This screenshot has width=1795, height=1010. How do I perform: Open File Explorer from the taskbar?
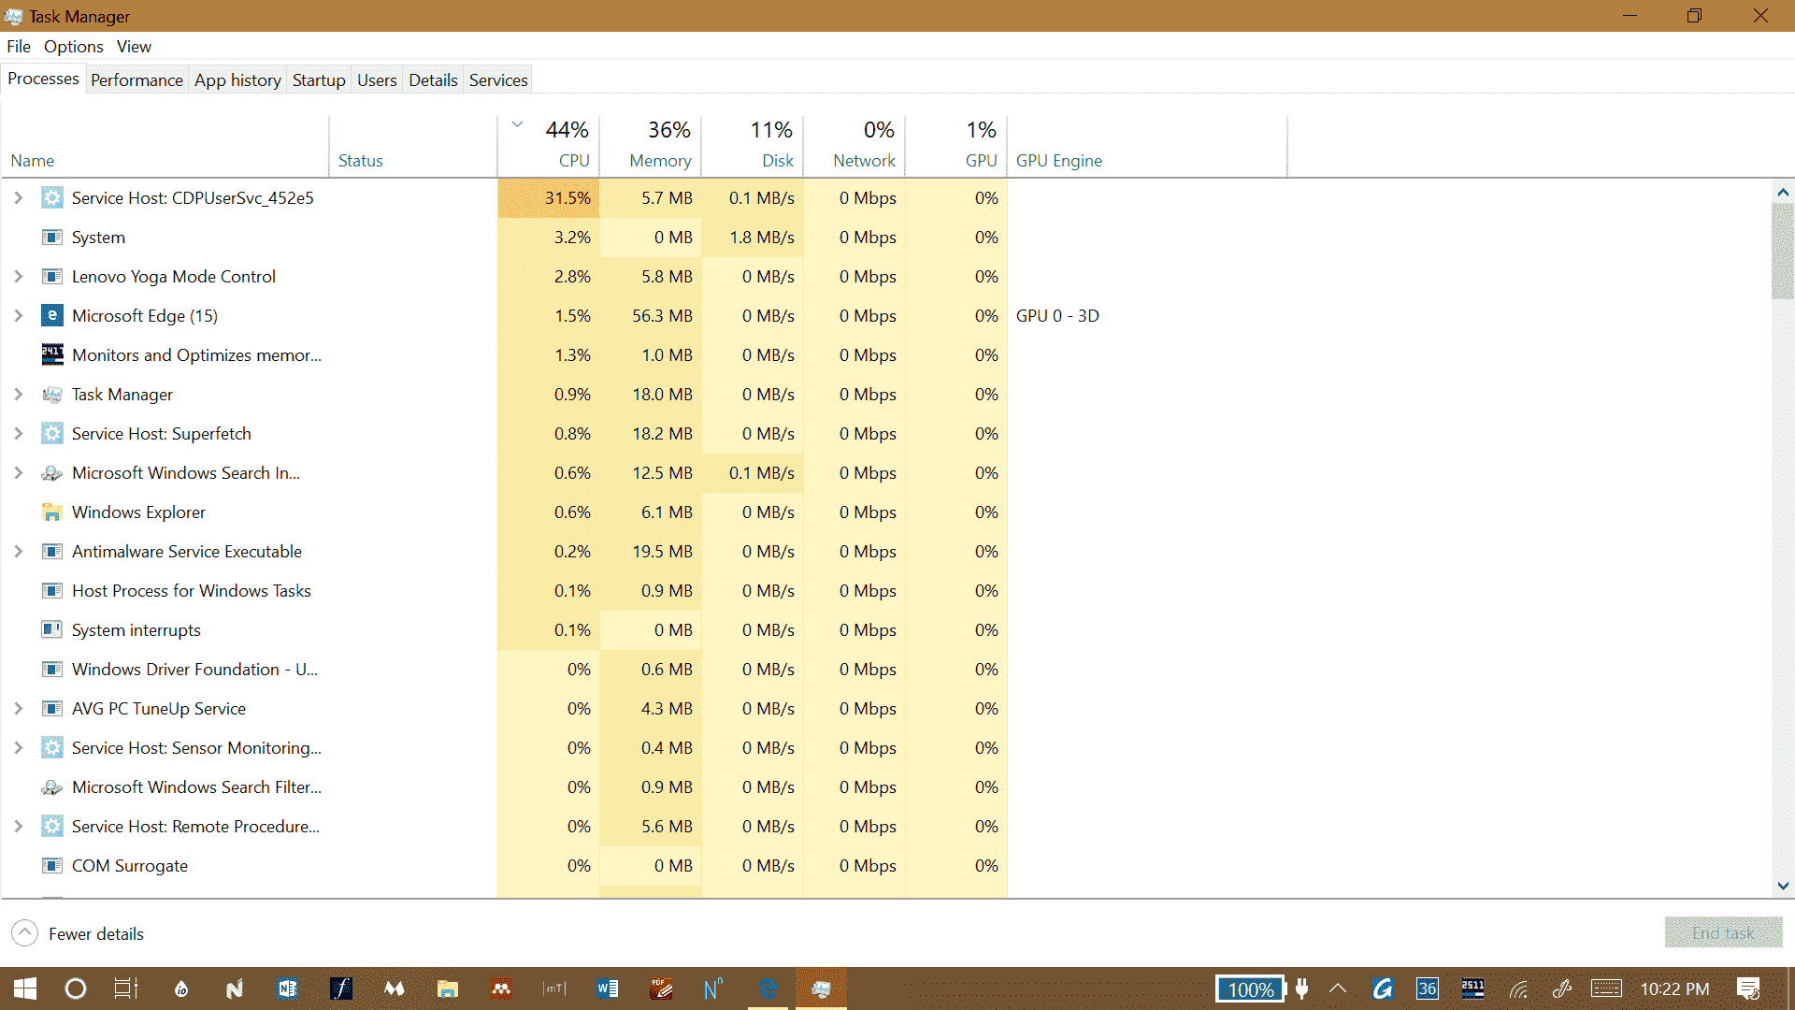coord(448,988)
